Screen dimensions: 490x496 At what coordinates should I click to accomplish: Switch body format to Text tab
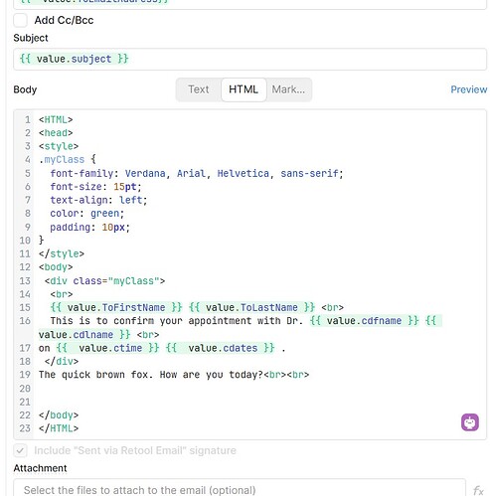click(199, 89)
